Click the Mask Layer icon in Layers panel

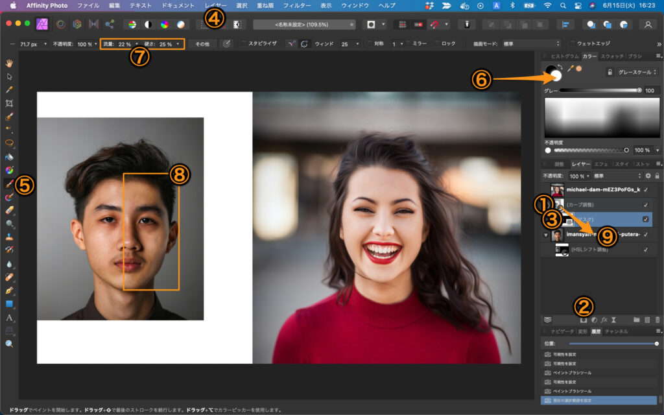[583, 320]
